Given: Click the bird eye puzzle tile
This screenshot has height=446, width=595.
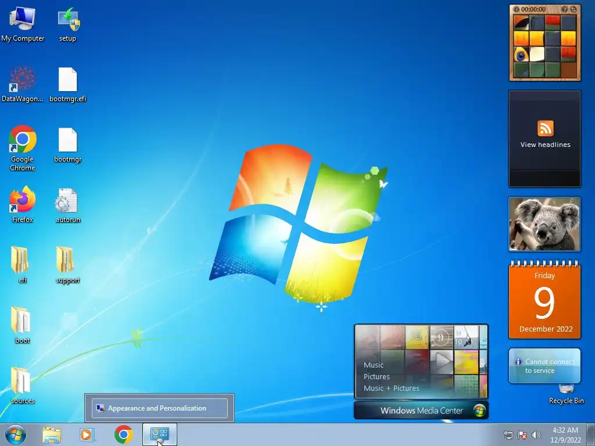Looking at the screenshot, I should 521,55.
